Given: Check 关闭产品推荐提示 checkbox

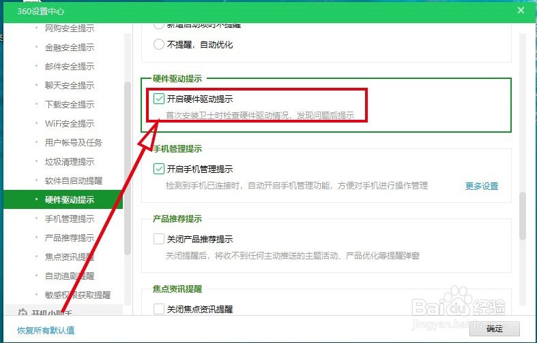Looking at the screenshot, I should (158, 239).
